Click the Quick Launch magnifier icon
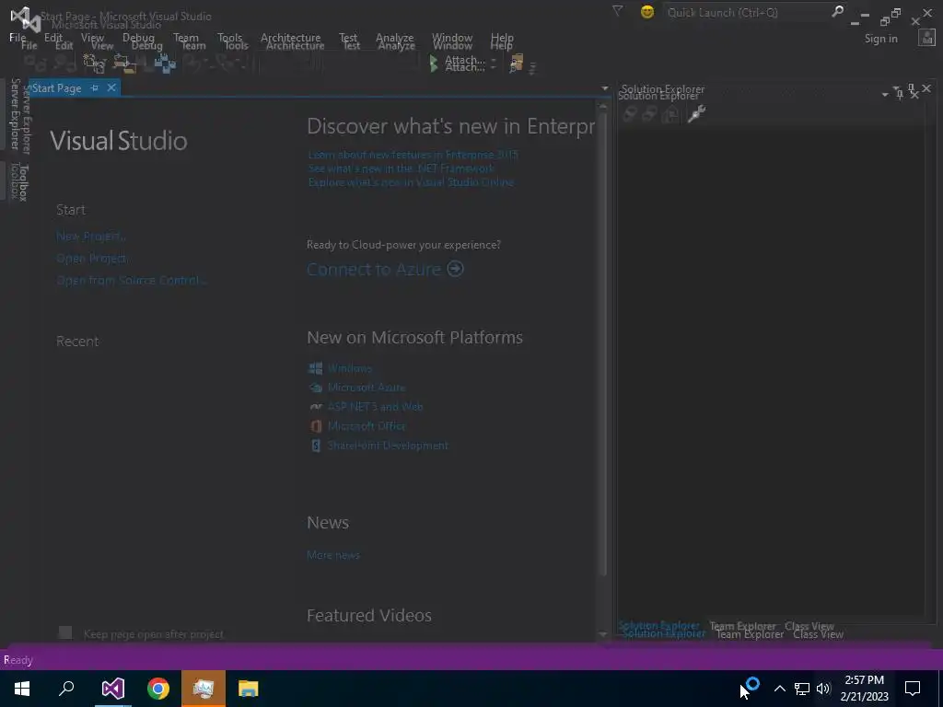The image size is (943, 707). [x=837, y=11]
